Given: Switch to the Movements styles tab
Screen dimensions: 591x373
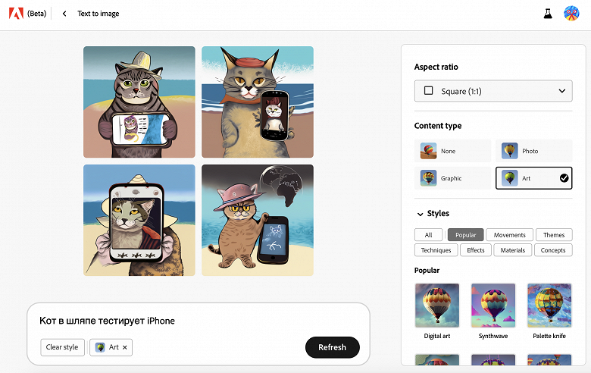Looking at the screenshot, I should coord(510,234).
